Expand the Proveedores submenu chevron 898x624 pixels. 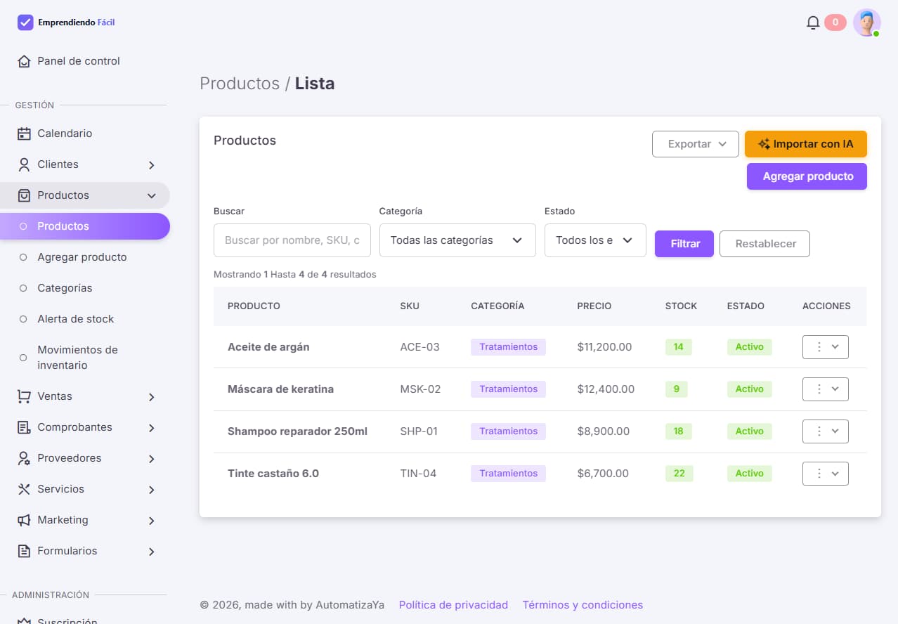(x=152, y=459)
